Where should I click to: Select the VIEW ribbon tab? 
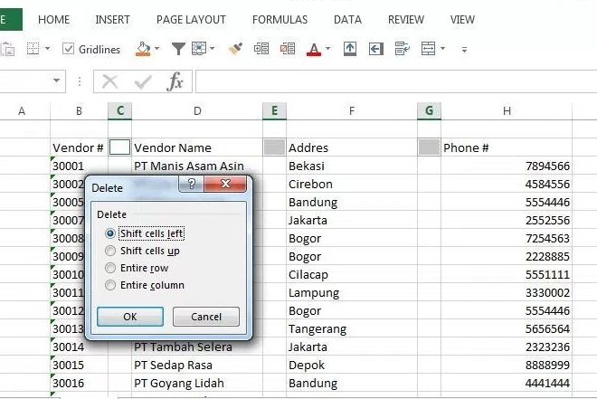tap(462, 20)
